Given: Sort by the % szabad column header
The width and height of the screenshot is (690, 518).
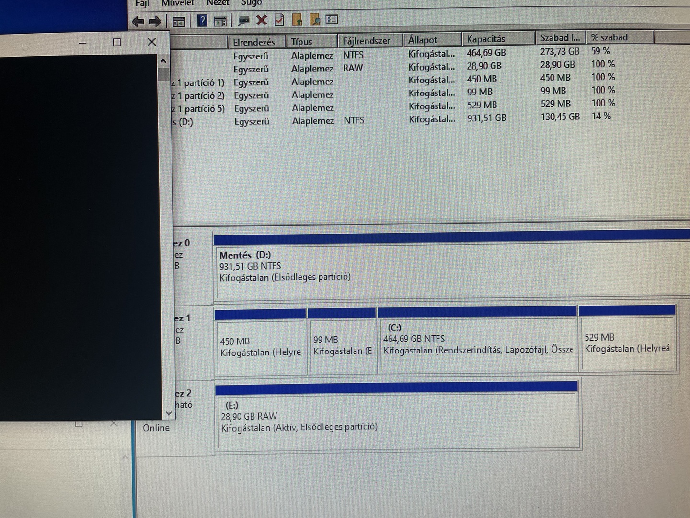Looking at the screenshot, I should pos(620,37).
